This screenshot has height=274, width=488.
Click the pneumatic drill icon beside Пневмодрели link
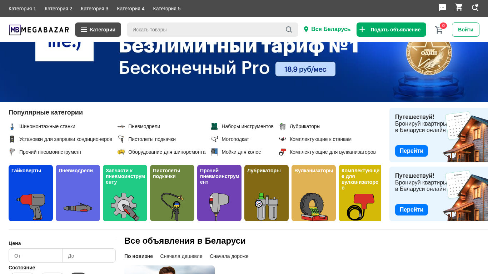pyautogui.click(x=121, y=126)
